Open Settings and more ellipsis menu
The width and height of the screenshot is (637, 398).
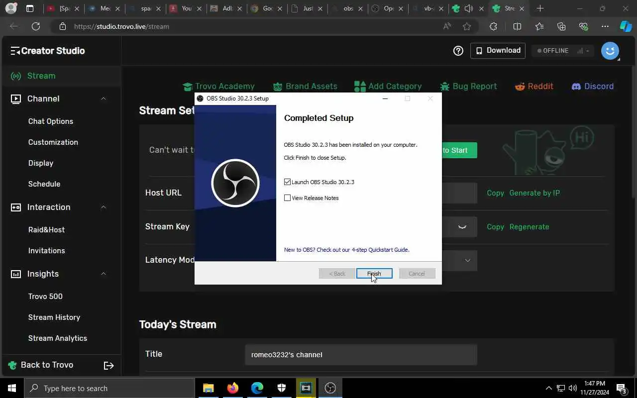click(605, 26)
